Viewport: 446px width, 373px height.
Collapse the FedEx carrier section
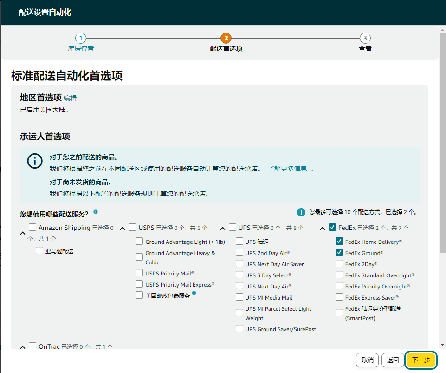coord(323,227)
